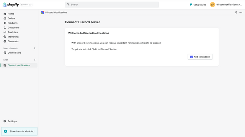Click the Store transfer info icon
The width and height of the screenshot is (245, 137).
5,131
